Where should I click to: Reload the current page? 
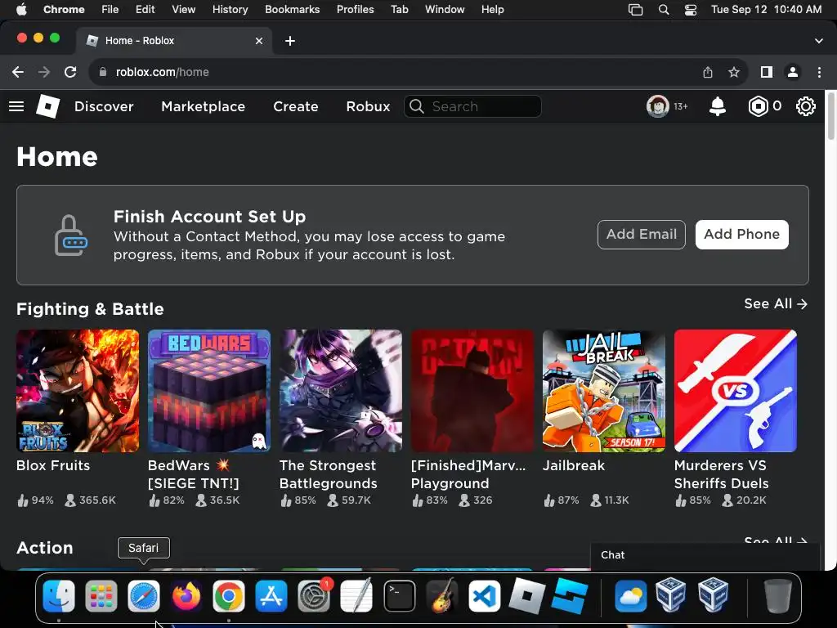tap(70, 72)
